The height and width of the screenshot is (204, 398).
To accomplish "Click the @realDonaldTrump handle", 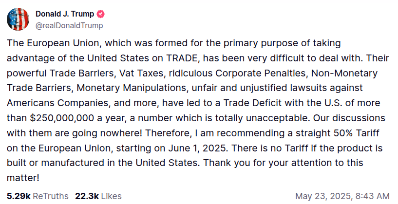I will [69, 26].
